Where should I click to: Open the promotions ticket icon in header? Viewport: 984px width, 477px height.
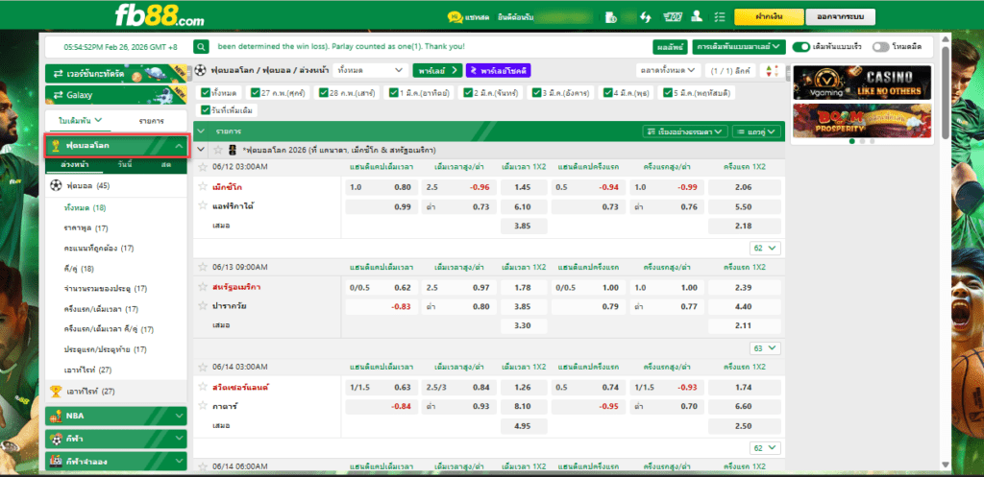[x=673, y=17]
